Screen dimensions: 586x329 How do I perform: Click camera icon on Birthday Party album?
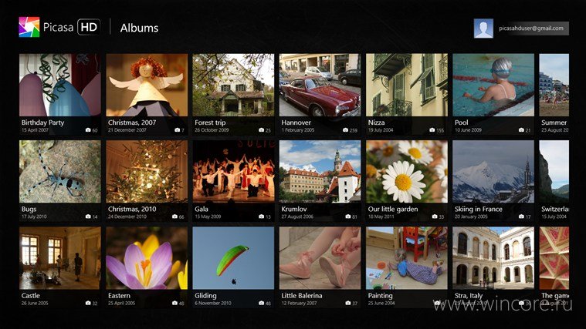point(88,130)
